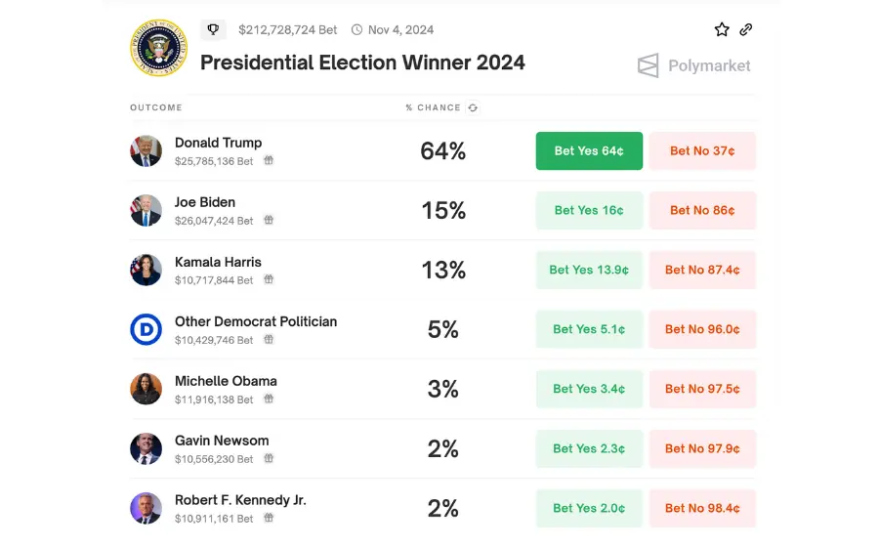Bet Yes 3.4¢ on Michelle Obama
The image size is (879, 547).
(589, 389)
